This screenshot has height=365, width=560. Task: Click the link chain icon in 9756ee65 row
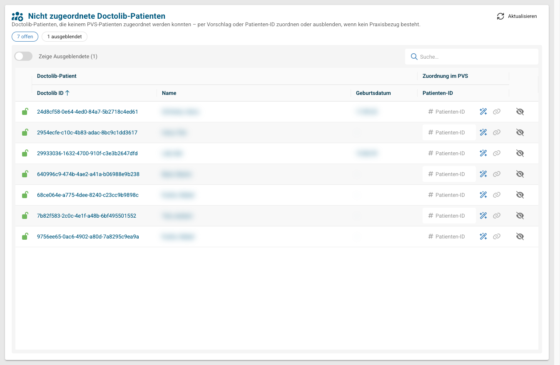pyautogui.click(x=497, y=236)
